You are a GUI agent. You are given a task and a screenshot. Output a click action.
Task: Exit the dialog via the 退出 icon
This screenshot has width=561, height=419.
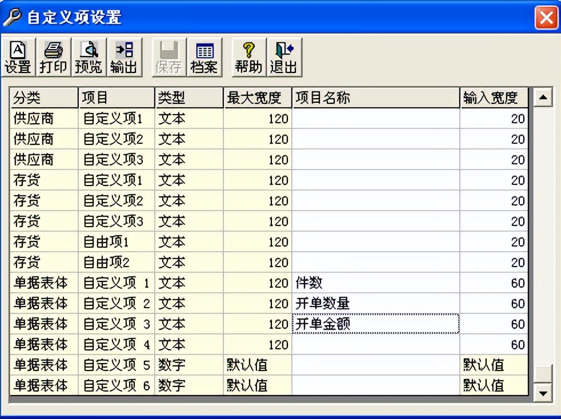point(284,57)
